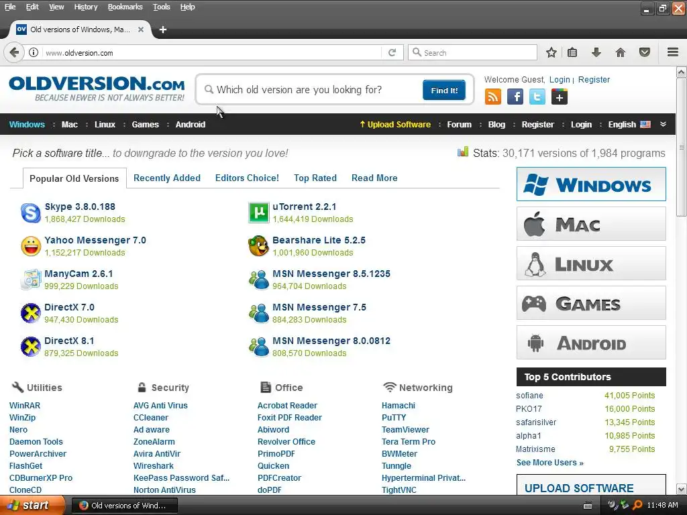Select the Firefox taskbar window button
Screen dimensions: 687x515
pyautogui.click(x=124, y=506)
